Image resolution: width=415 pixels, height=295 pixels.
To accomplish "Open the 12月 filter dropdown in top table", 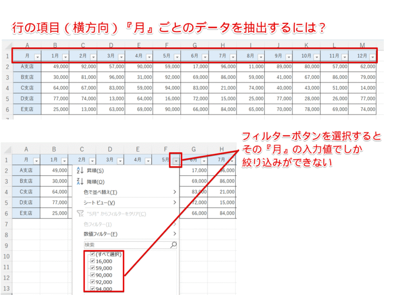I will click(373, 57).
